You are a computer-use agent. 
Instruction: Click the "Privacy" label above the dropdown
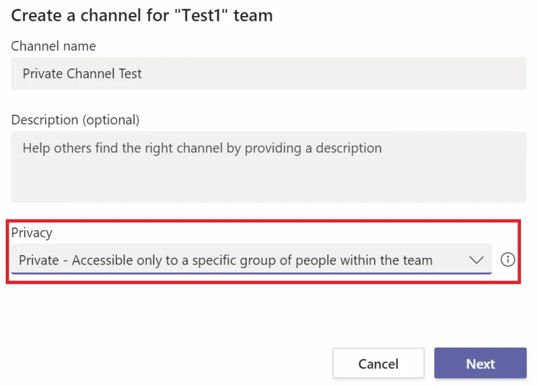32,233
